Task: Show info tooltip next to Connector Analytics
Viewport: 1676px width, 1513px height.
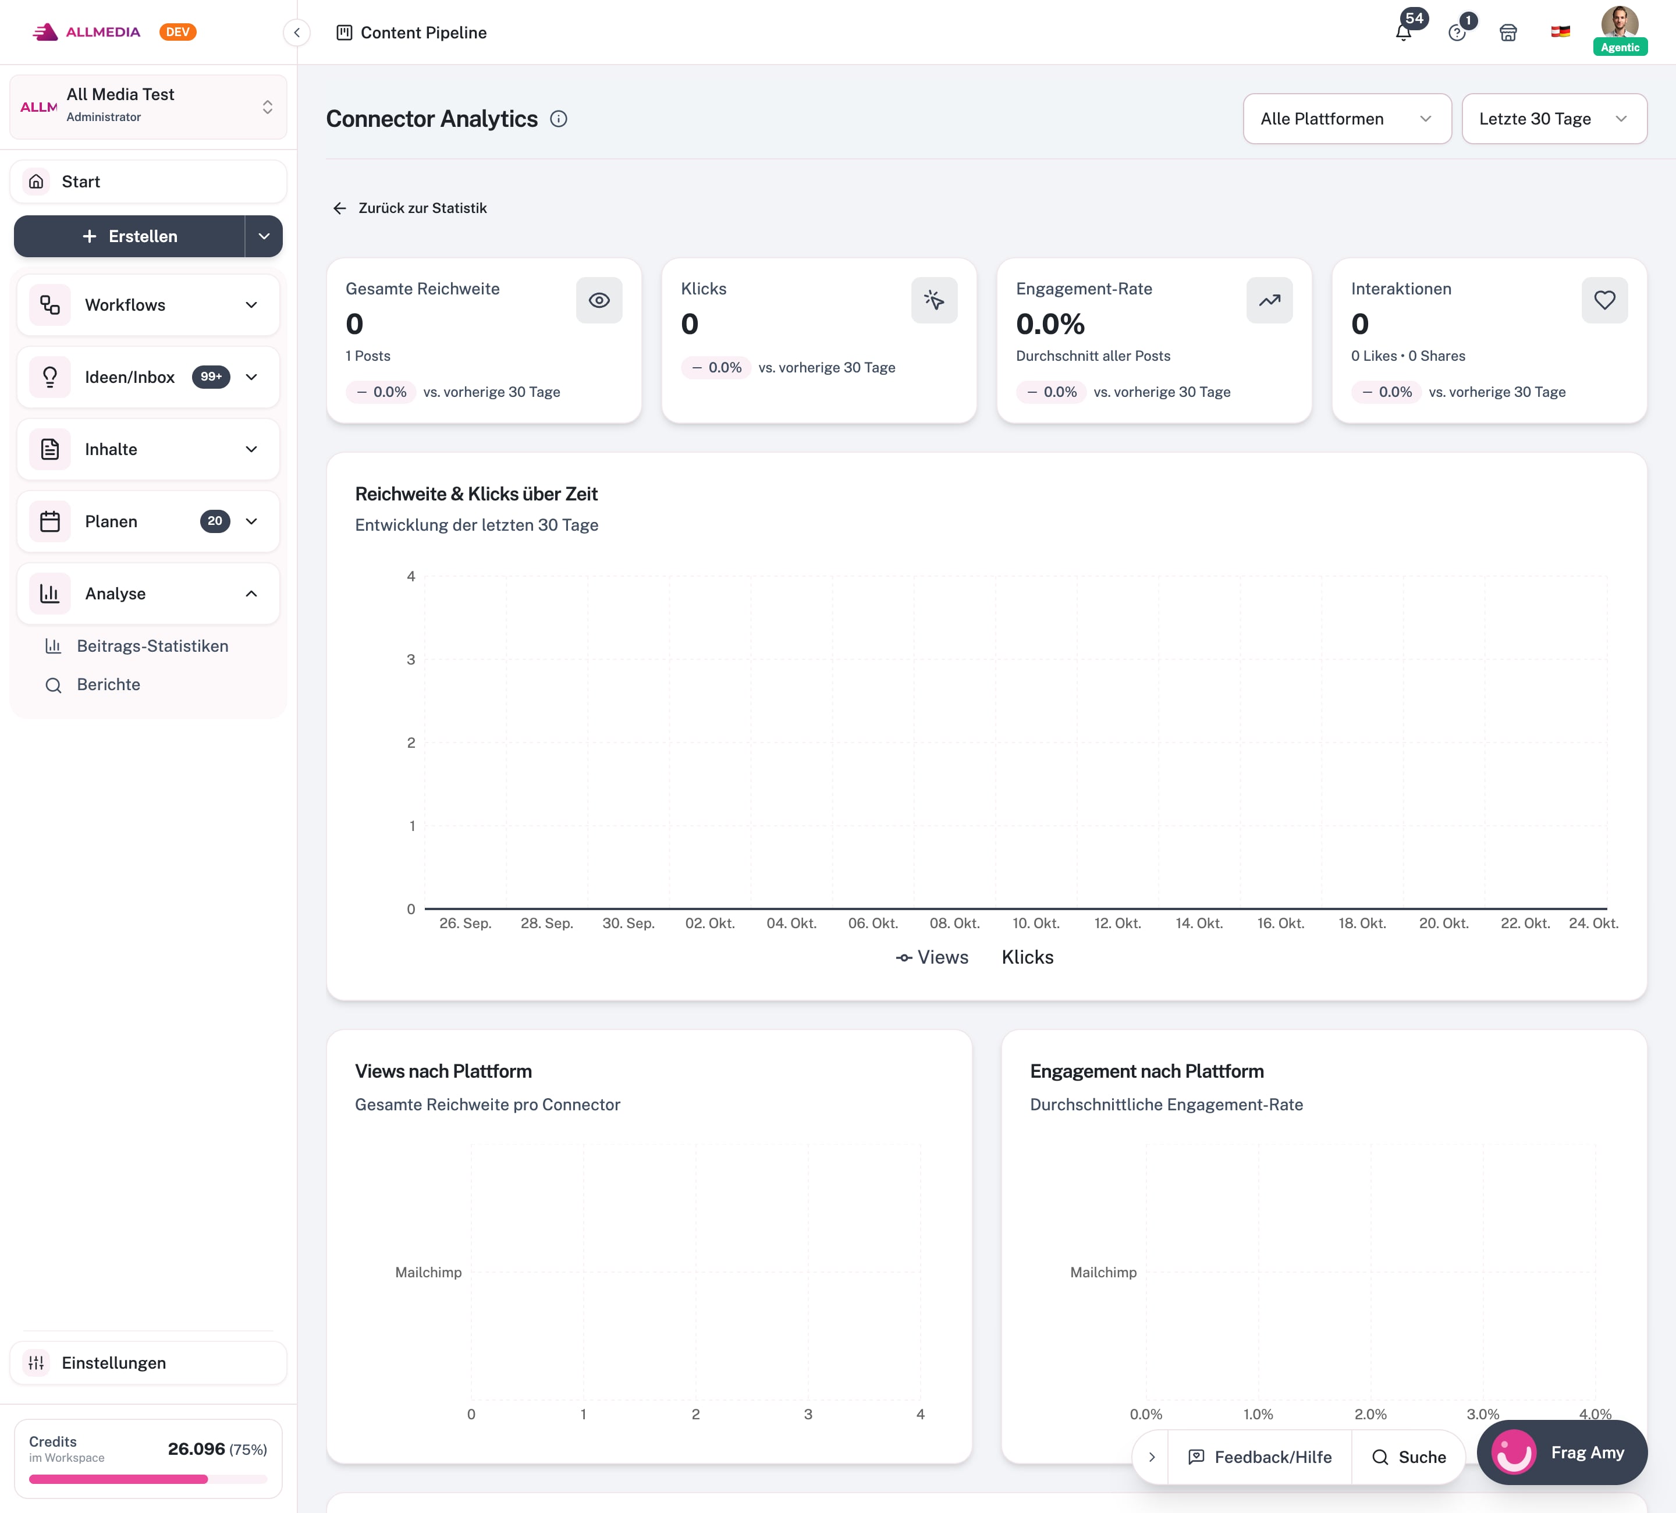Action: (x=559, y=119)
